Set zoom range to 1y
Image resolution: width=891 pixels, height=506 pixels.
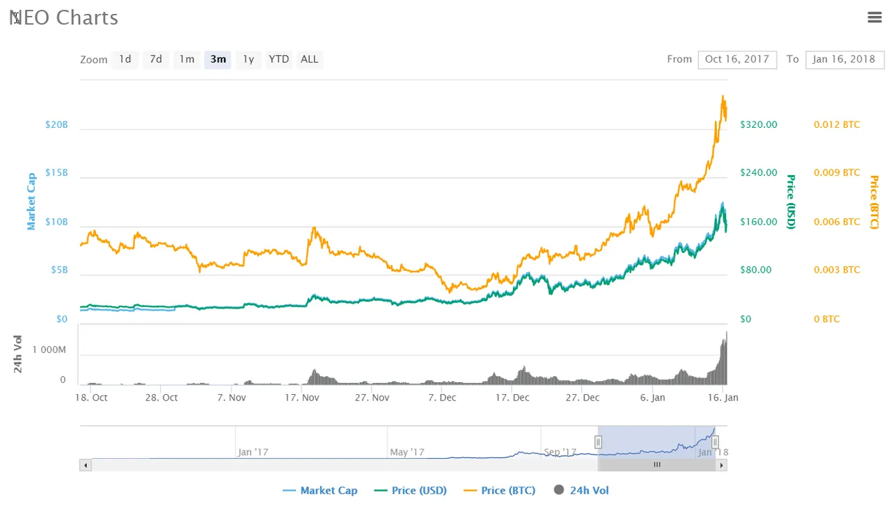click(249, 59)
